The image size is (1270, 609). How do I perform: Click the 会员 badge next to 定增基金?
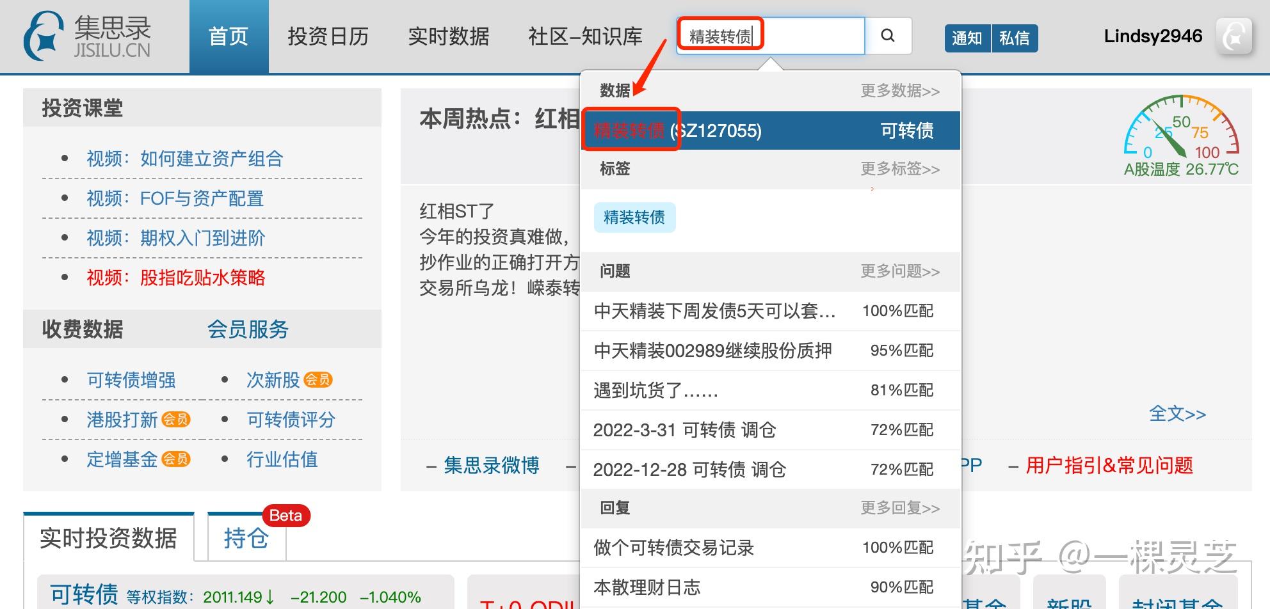point(175,459)
